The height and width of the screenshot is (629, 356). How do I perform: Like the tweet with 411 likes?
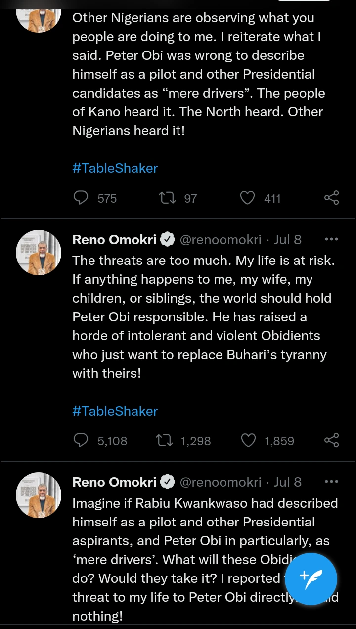[x=247, y=198]
